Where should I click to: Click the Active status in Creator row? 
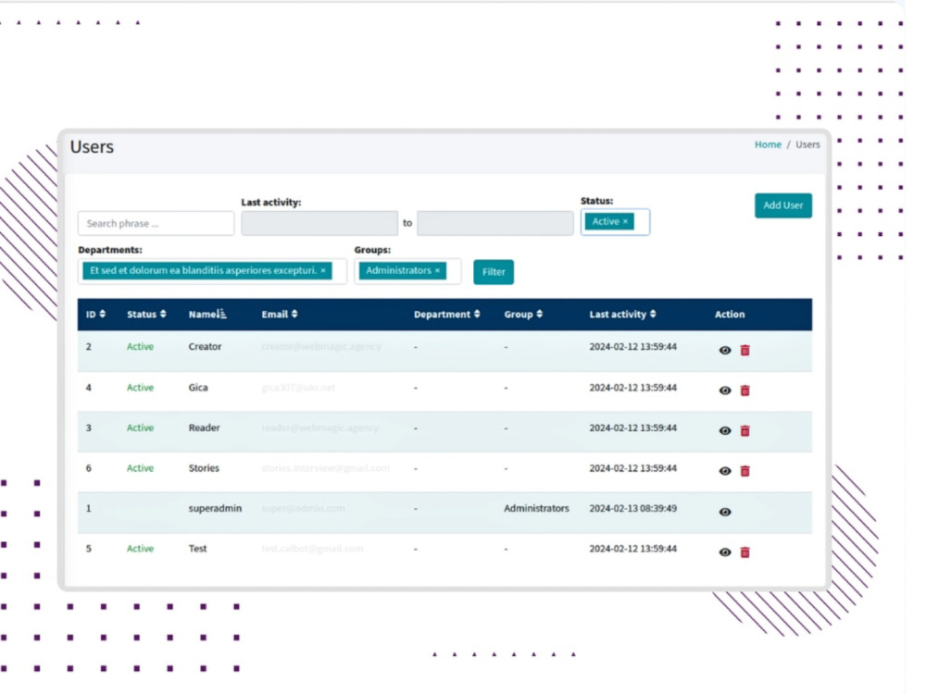pyautogui.click(x=140, y=347)
